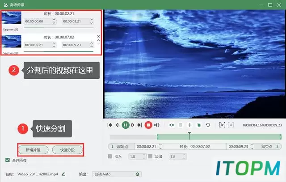286x182 pixels.
Task: Move Segment[2] down with arrow
Action: coord(98,43)
